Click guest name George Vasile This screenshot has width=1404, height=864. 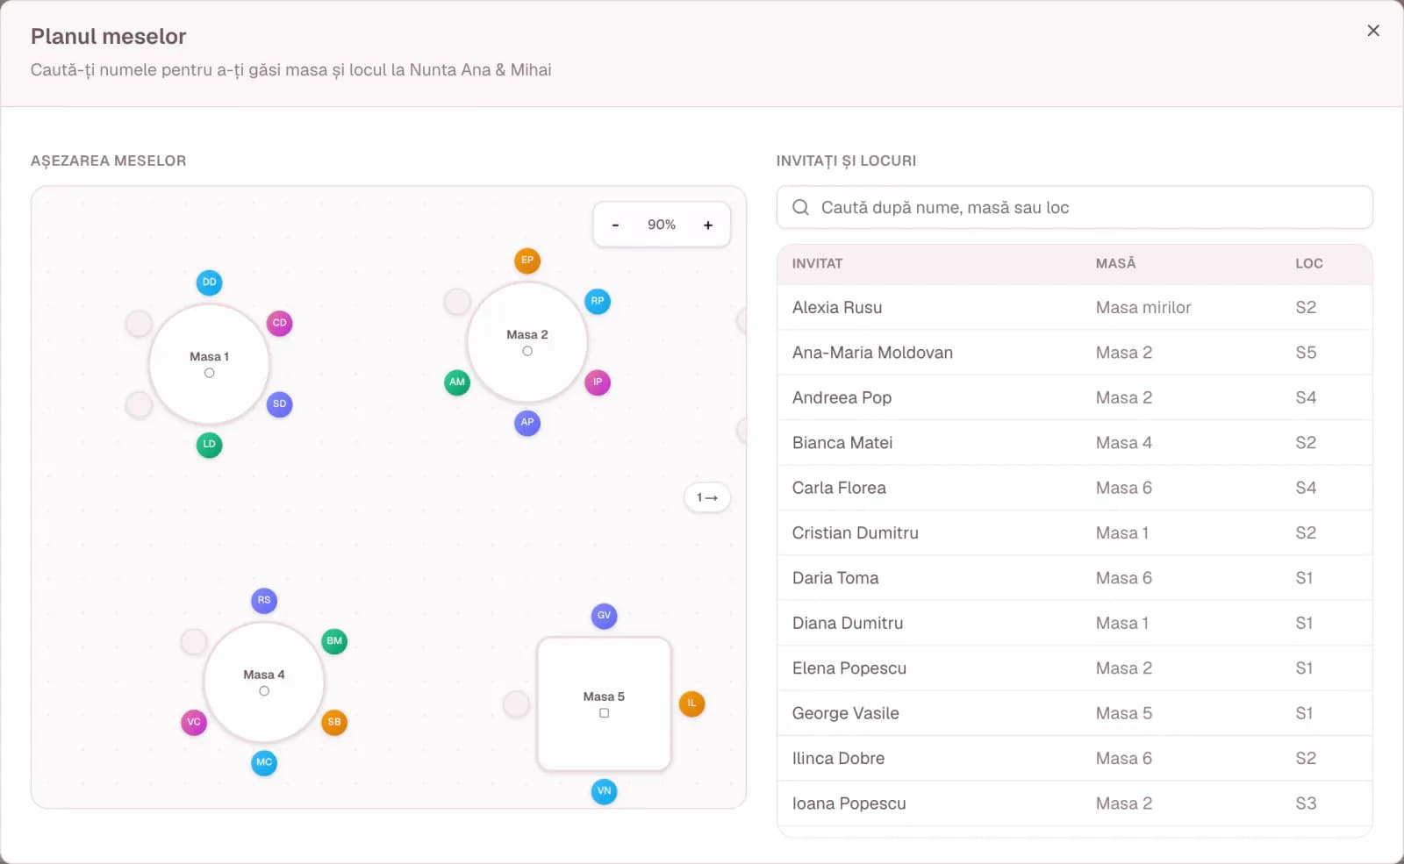846,714
